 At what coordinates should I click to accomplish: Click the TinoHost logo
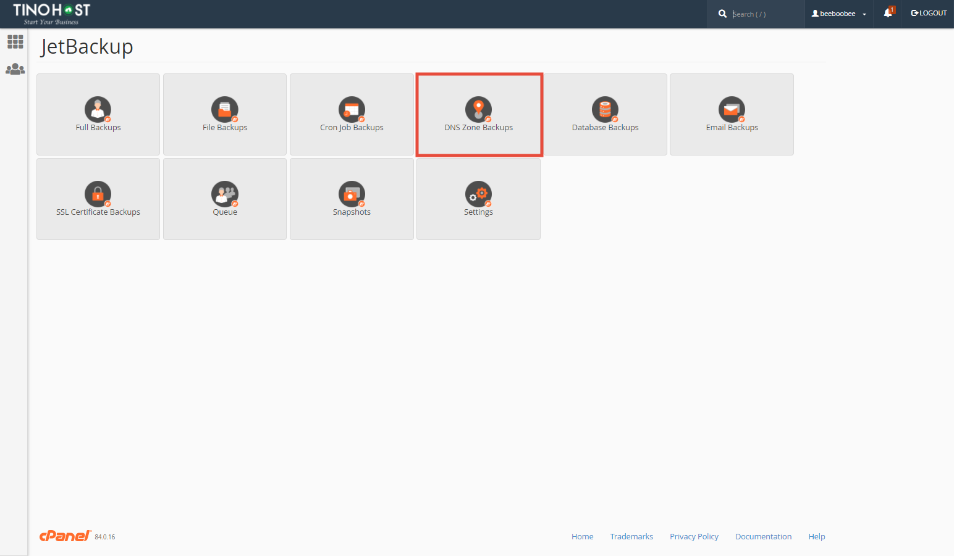(51, 14)
